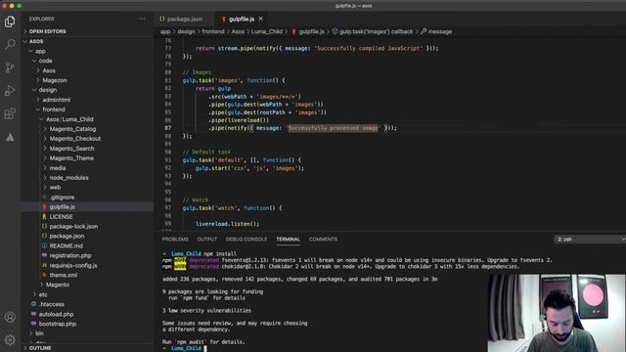
Task: Open the terminal selector dropdown '2: zsh'
Action: [x=590, y=239]
